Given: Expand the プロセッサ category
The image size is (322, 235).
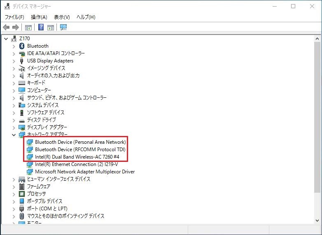Looking at the screenshot, I should point(14,194).
